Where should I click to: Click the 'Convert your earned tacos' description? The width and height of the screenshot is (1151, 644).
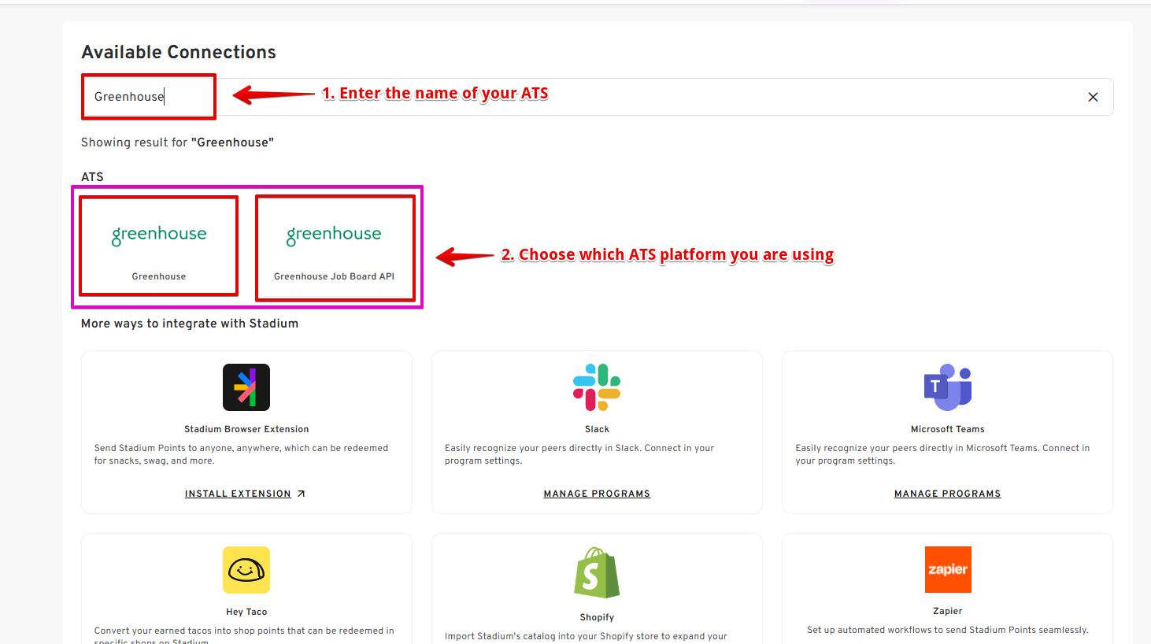coord(244,635)
